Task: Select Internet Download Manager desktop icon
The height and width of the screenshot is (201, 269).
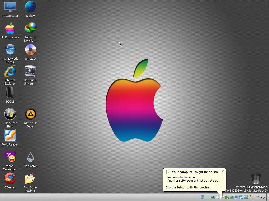Action: tap(30, 32)
